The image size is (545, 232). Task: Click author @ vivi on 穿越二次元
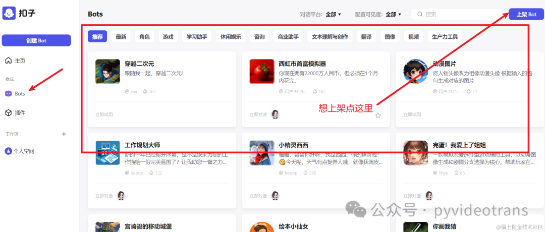(x=131, y=92)
